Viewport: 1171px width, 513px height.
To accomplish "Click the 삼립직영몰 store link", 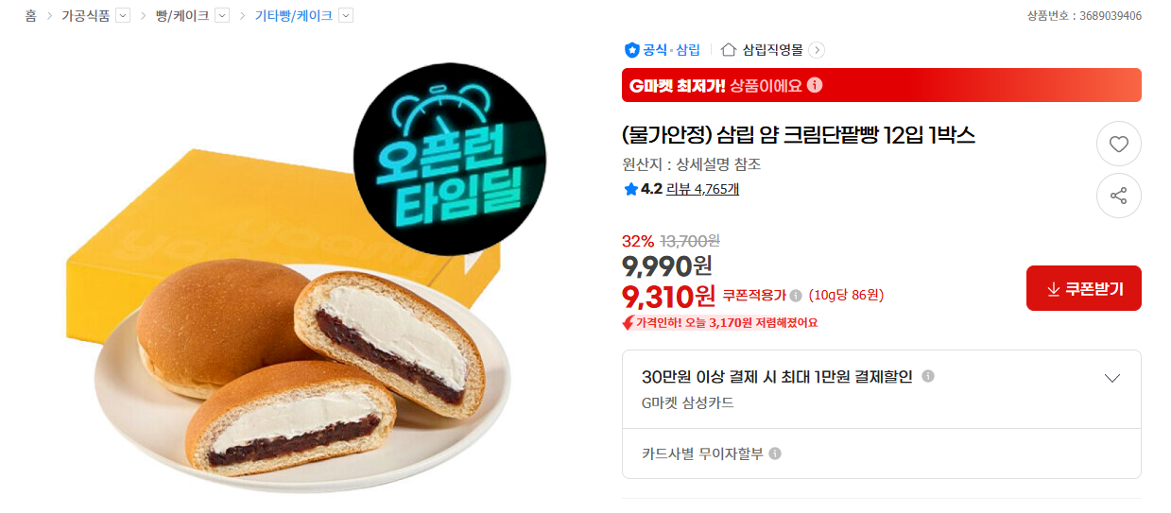I will tap(772, 50).
